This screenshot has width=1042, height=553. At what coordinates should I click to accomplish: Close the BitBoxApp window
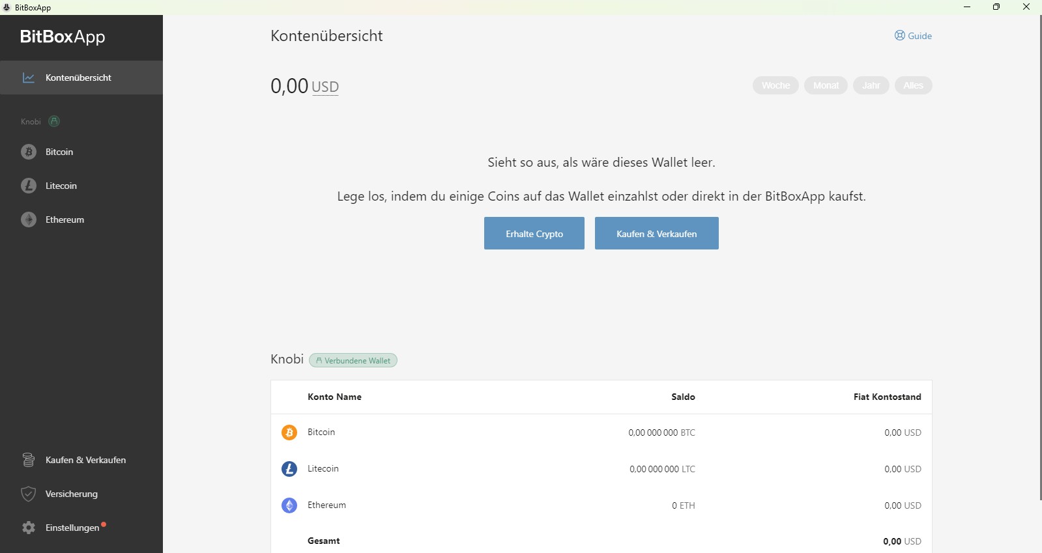[1026, 7]
